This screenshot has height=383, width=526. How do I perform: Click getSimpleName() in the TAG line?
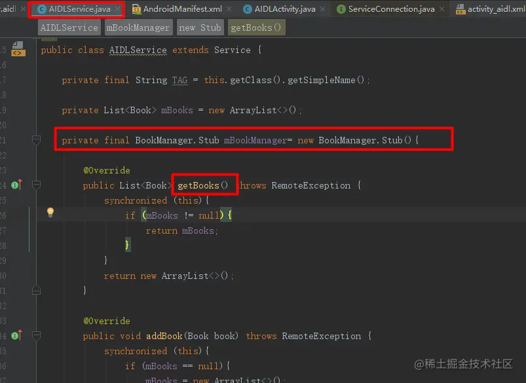coord(326,80)
